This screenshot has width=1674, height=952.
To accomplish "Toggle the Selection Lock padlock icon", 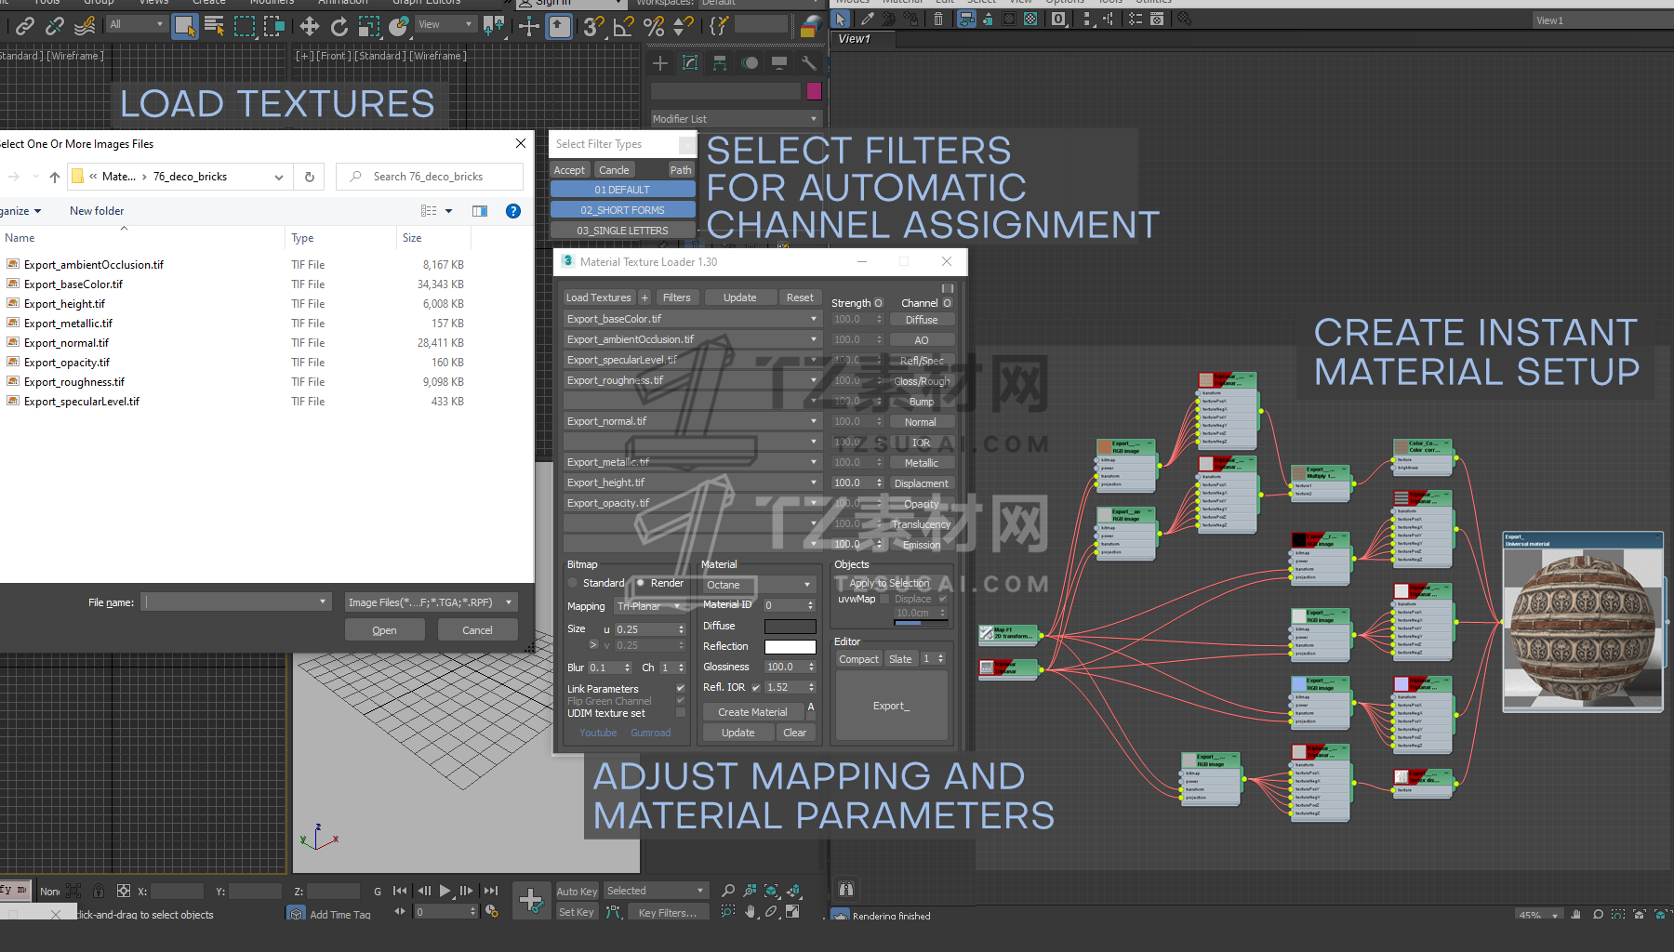I will 99,891.
